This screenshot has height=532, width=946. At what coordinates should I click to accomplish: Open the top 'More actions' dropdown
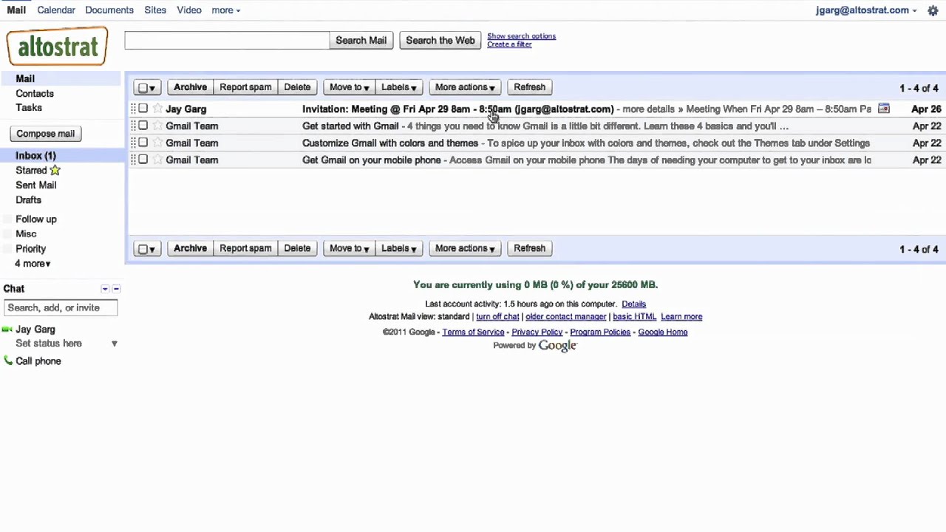tap(465, 87)
